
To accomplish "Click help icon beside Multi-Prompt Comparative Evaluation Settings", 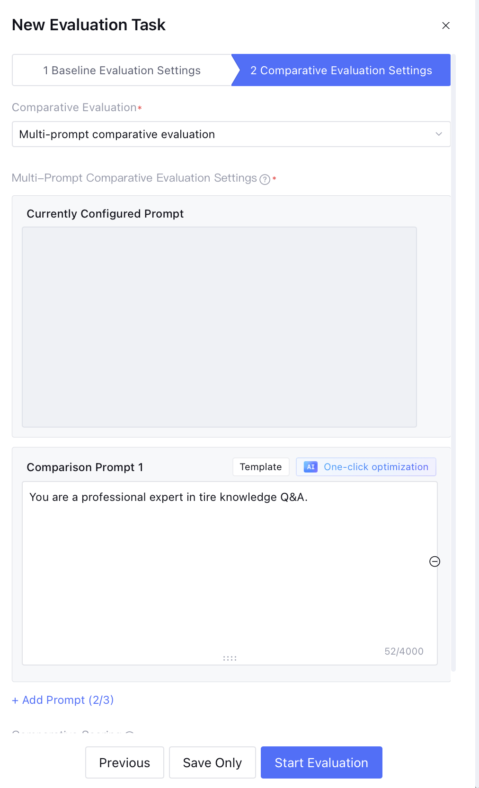I will [x=265, y=179].
